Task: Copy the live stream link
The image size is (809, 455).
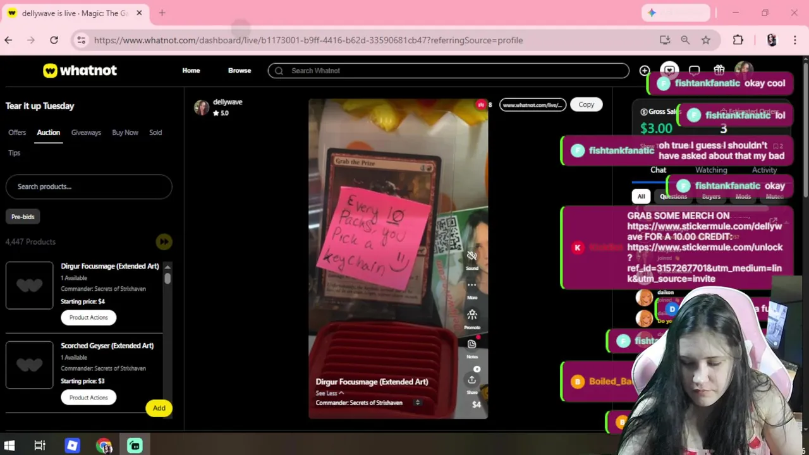Action: (586, 104)
